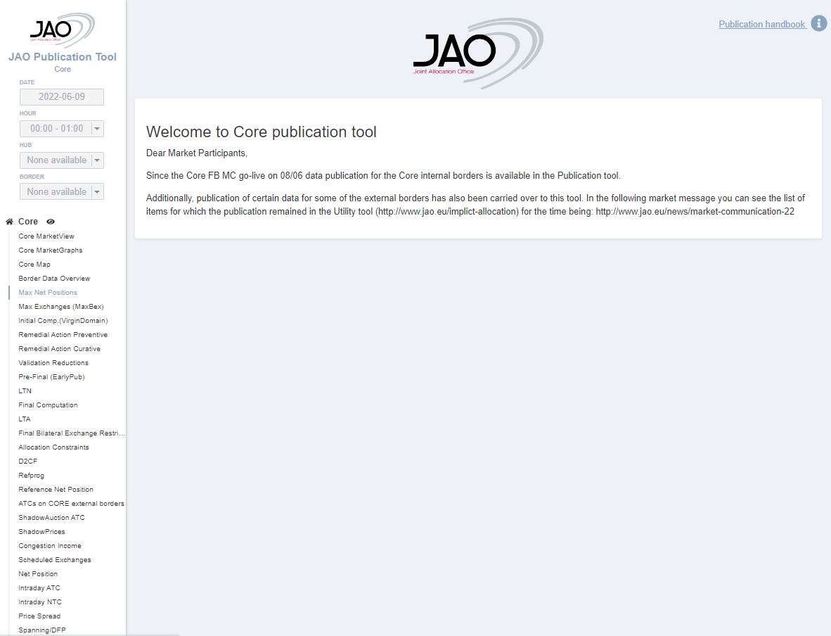Open Border Data Overview
Viewport: 831px width, 636px height.
pos(54,279)
